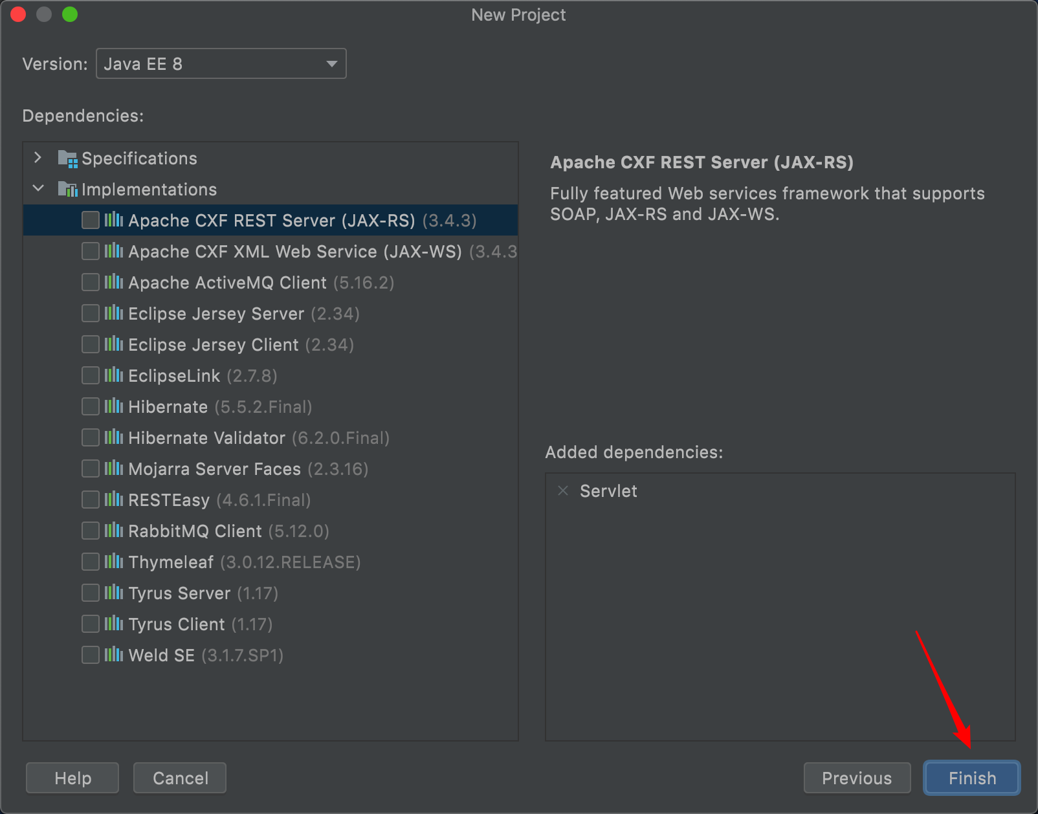Click the library icon beside Hibernate Validator
This screenshot has width=1038, height=814.
(114, 438)
